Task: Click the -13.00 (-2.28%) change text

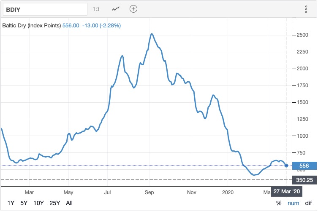Action: (x=101, y=26)
